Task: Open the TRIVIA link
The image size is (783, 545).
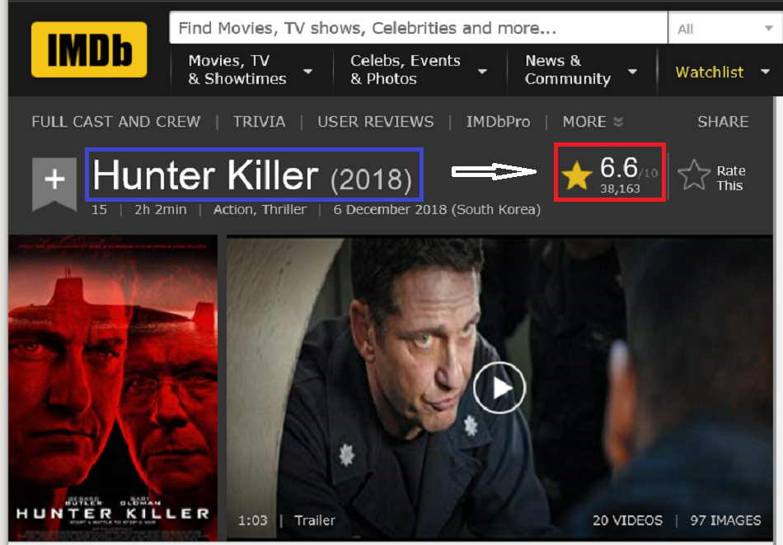Action: coord(259,122)
